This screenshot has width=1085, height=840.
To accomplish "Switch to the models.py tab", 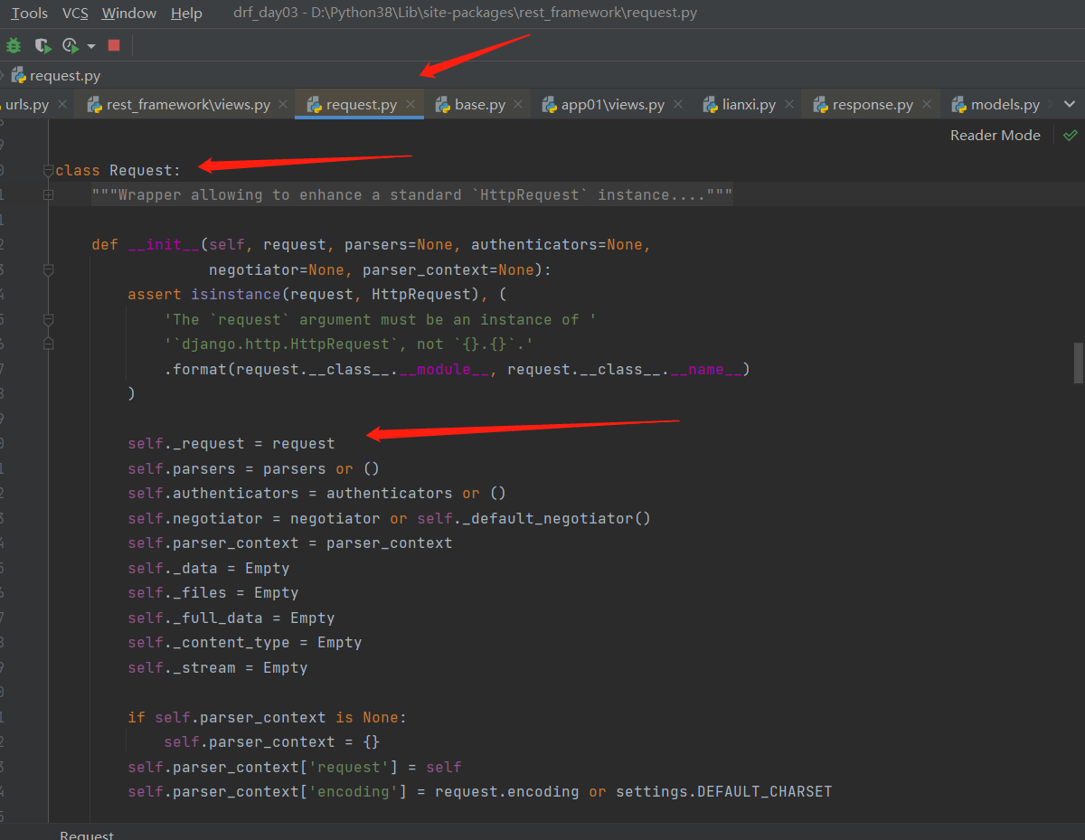I will pyautogui.click(x=1005, y=105).
